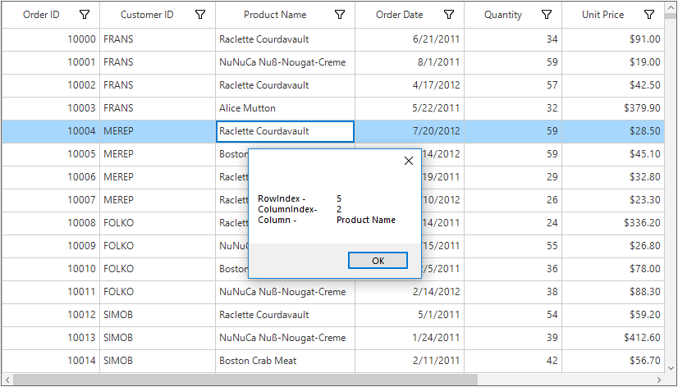Image resolution: width=678 pixels, height=387 pixels.
Task: Select order 10014 Boston Crab Meat cell
Action: tap(285, 361)
